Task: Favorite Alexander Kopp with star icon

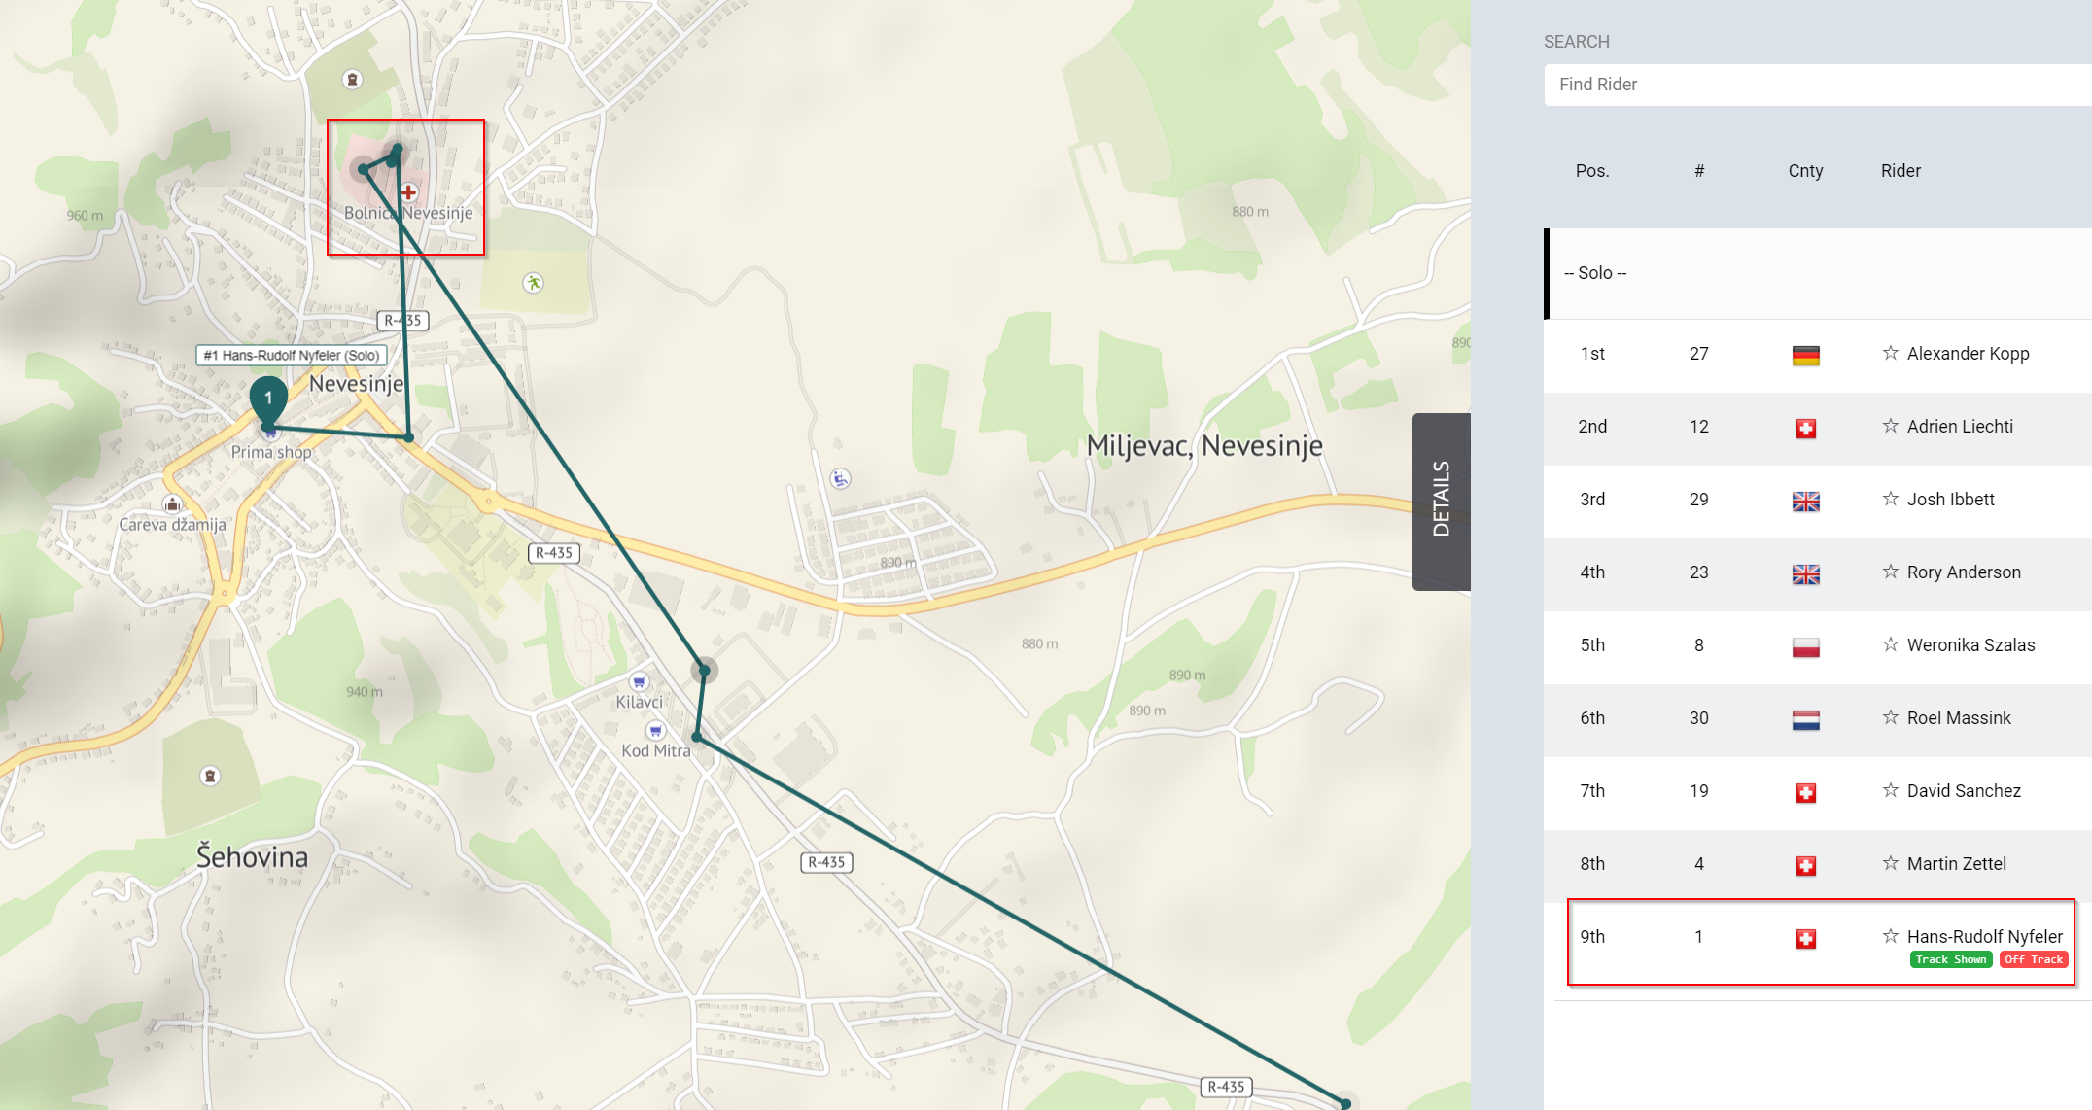Action: (1890, 353)
